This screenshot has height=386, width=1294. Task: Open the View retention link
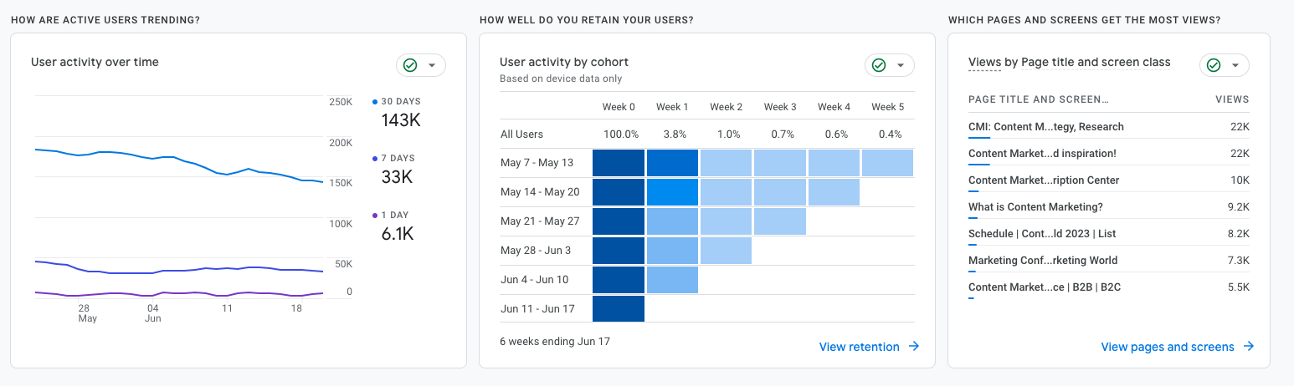click(x=860, y=347)
